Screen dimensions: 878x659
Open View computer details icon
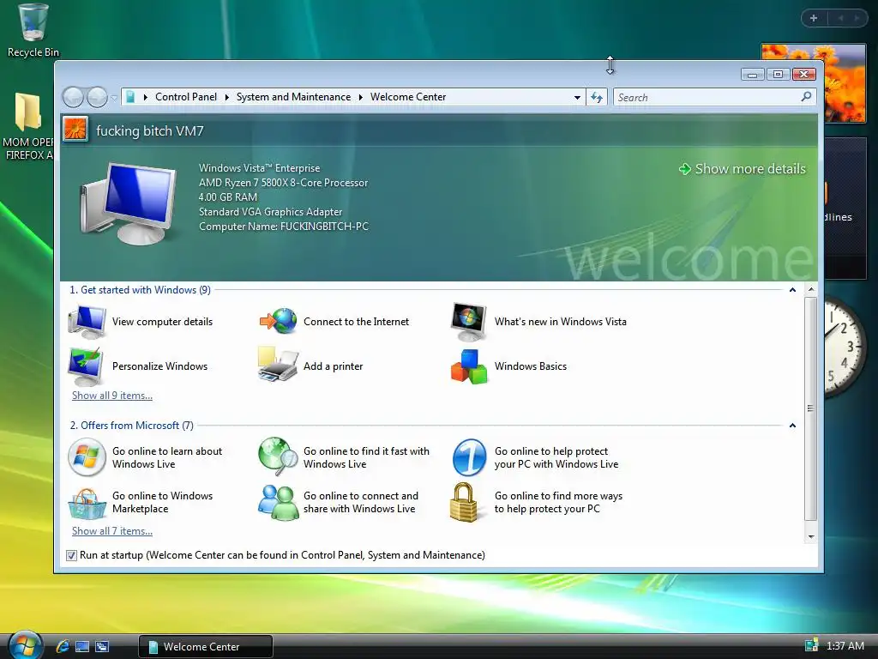87,322
